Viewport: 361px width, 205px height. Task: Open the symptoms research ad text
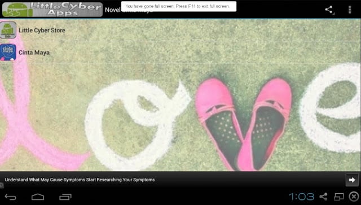pos(80,180)
